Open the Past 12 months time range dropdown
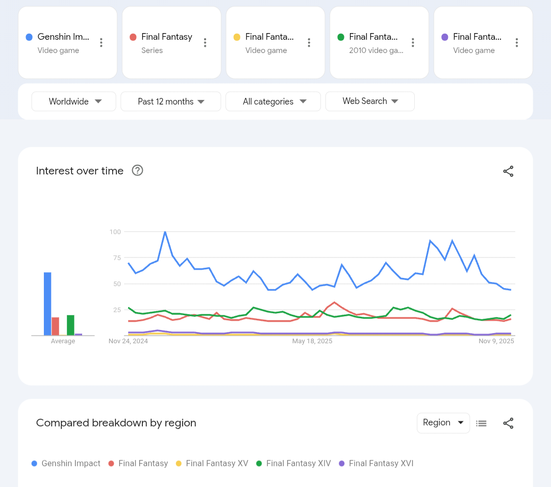551x487 pixels. pyautogui.click(x=170, y=101)
